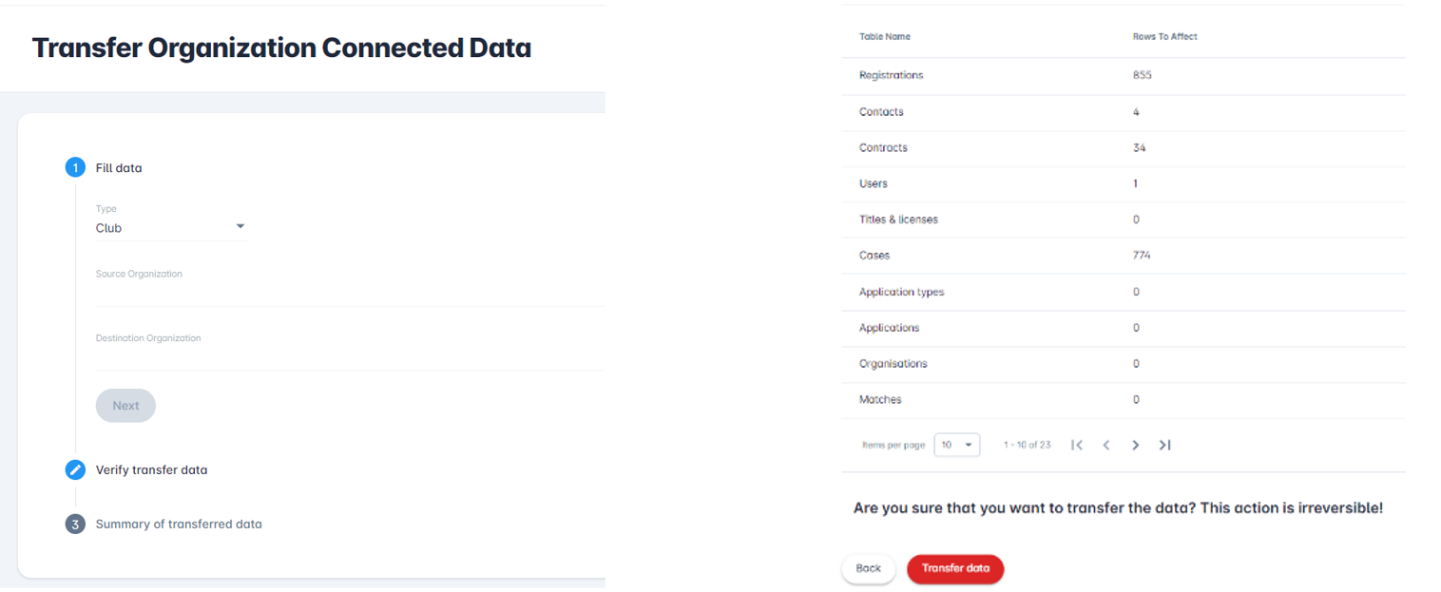1441x592 pixels.
Task: Click the Source Organization field
Action: (x=350, y=294)
